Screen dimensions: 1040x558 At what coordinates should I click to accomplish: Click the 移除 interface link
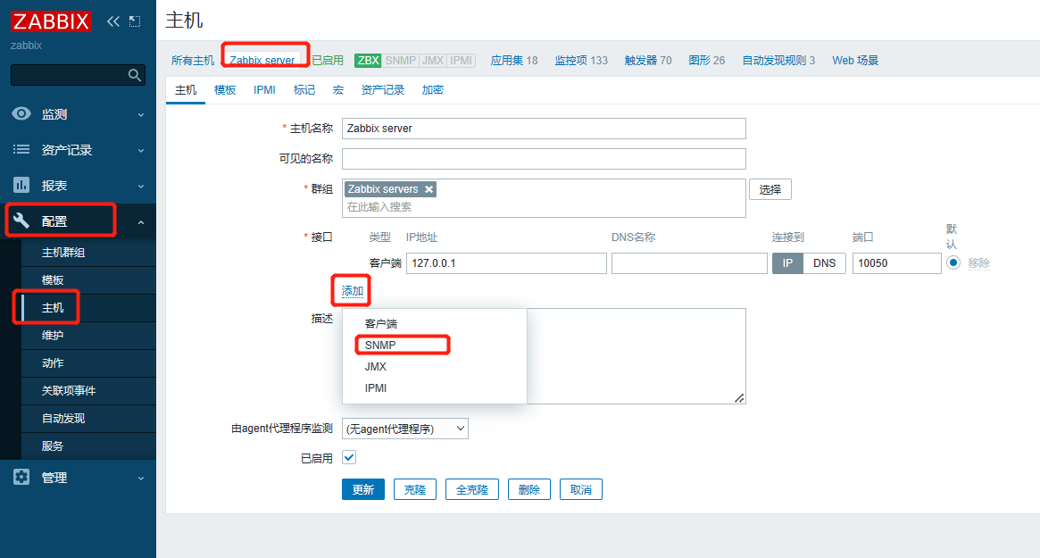pos(979,262)
